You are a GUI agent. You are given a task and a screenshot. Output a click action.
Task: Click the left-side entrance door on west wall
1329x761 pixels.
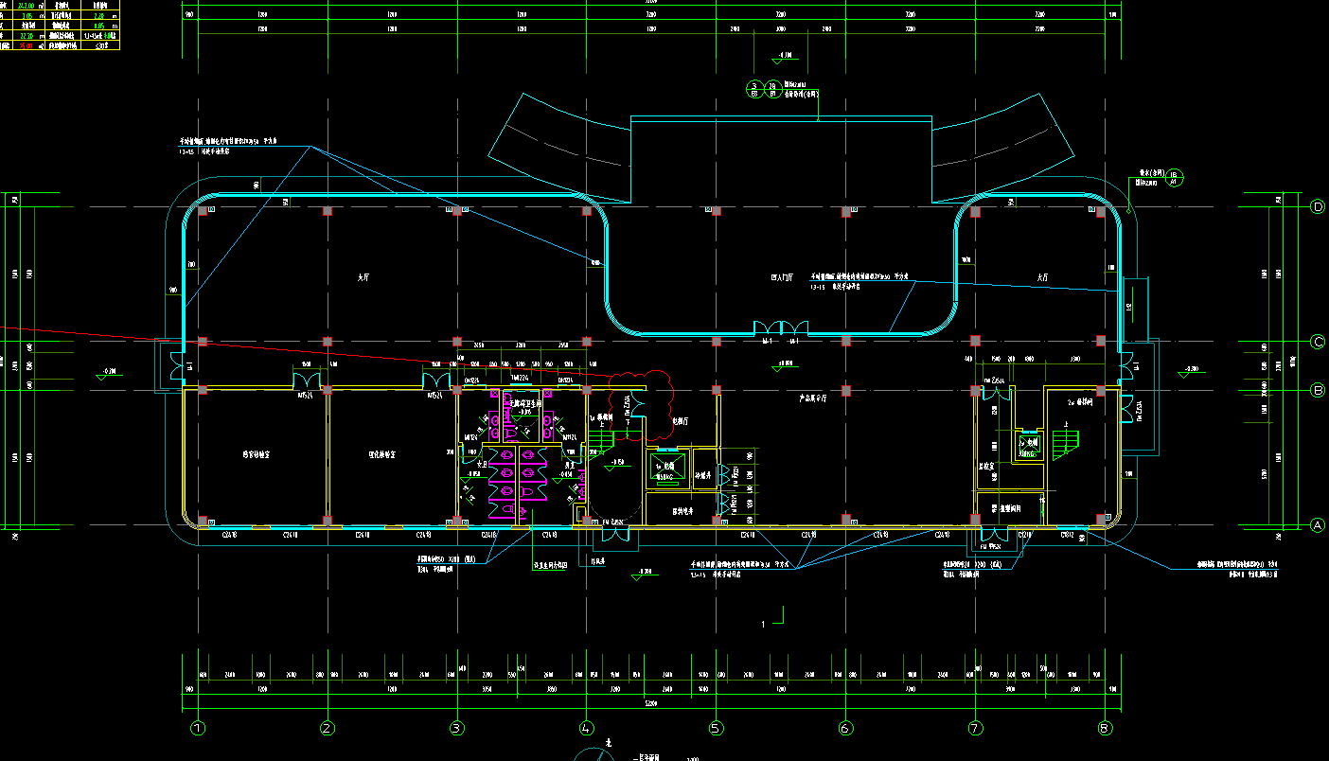pos(173,364)
